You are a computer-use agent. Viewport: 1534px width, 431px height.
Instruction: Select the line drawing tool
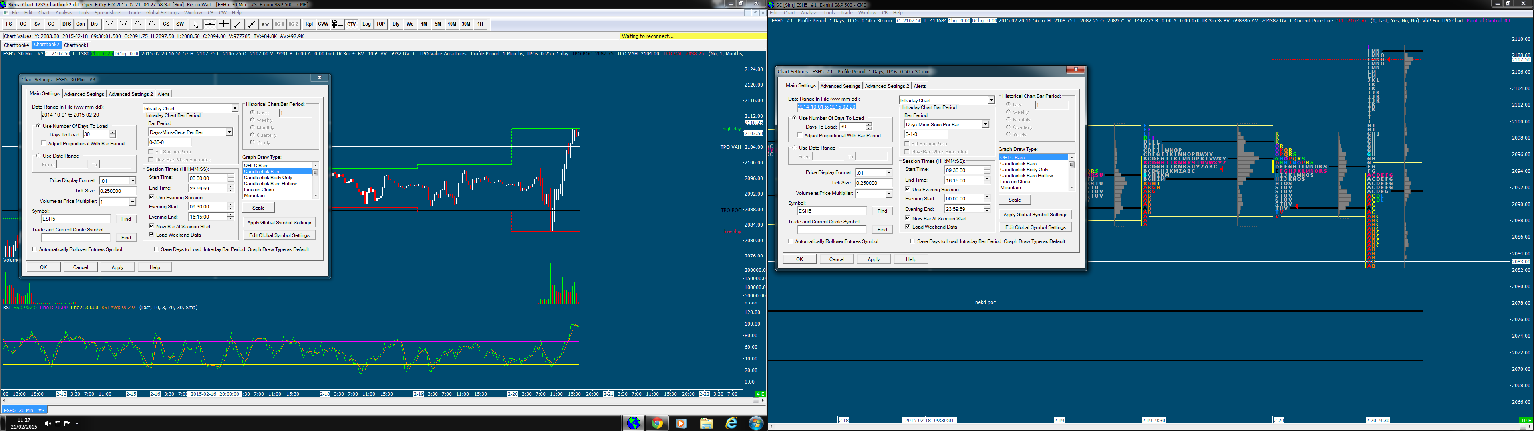238,24
